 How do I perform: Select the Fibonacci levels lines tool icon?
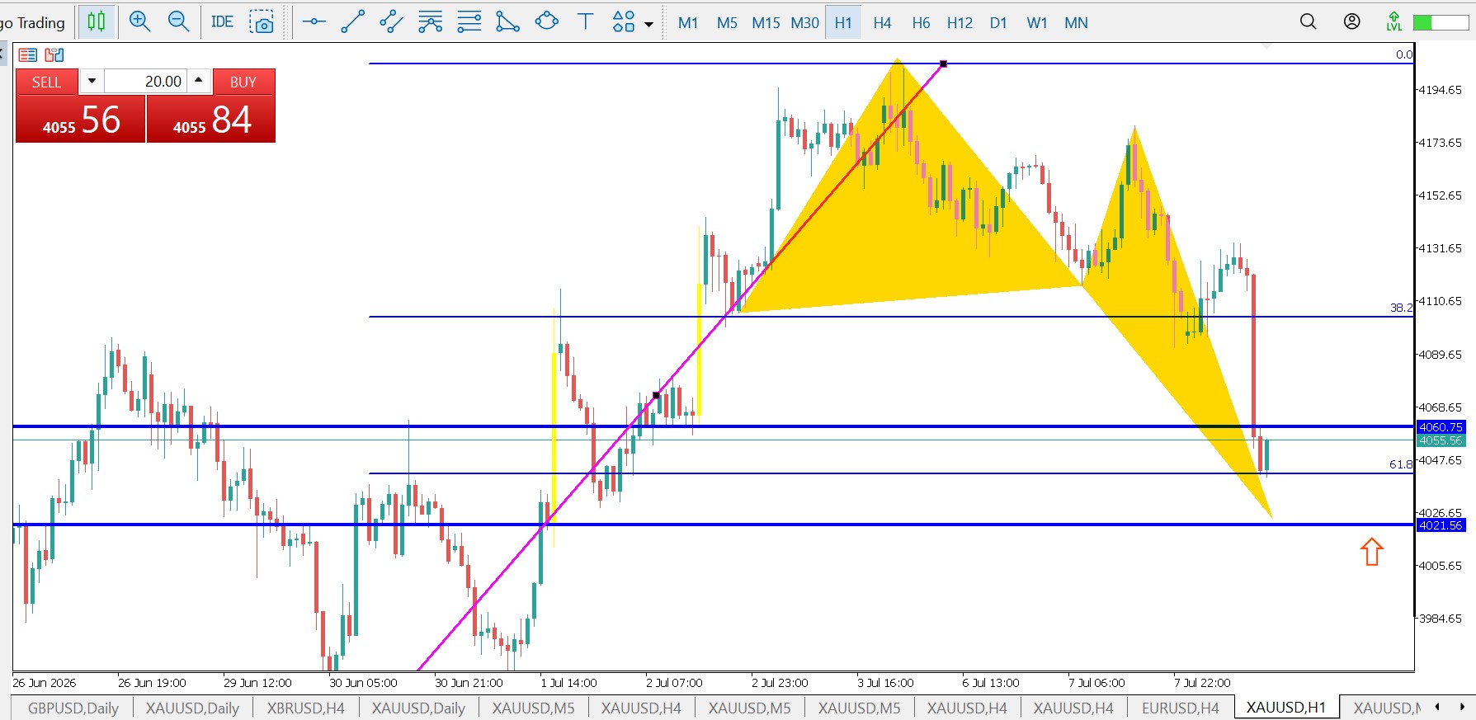469,22
